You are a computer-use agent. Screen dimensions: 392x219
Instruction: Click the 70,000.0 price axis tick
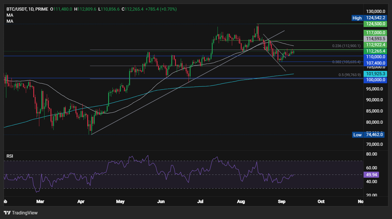(x=374, y=144)
